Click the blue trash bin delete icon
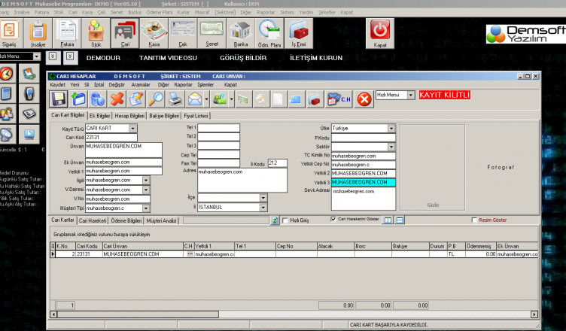The height and width of the screenshot is (331, 566). (x=97, y=99)
